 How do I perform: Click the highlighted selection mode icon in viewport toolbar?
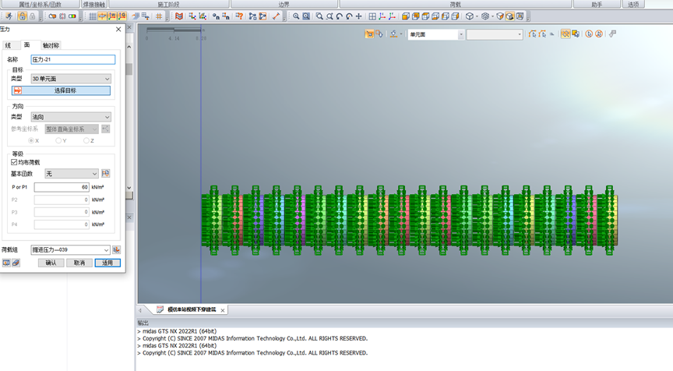pos(369,34)
